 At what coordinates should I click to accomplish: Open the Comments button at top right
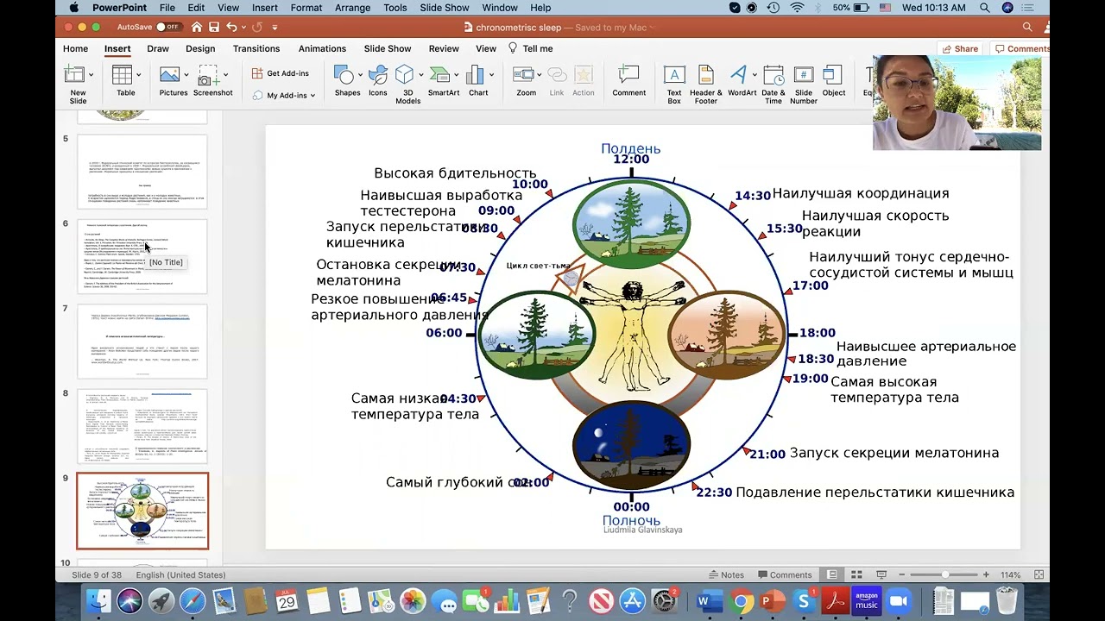tap(1021, 49)
